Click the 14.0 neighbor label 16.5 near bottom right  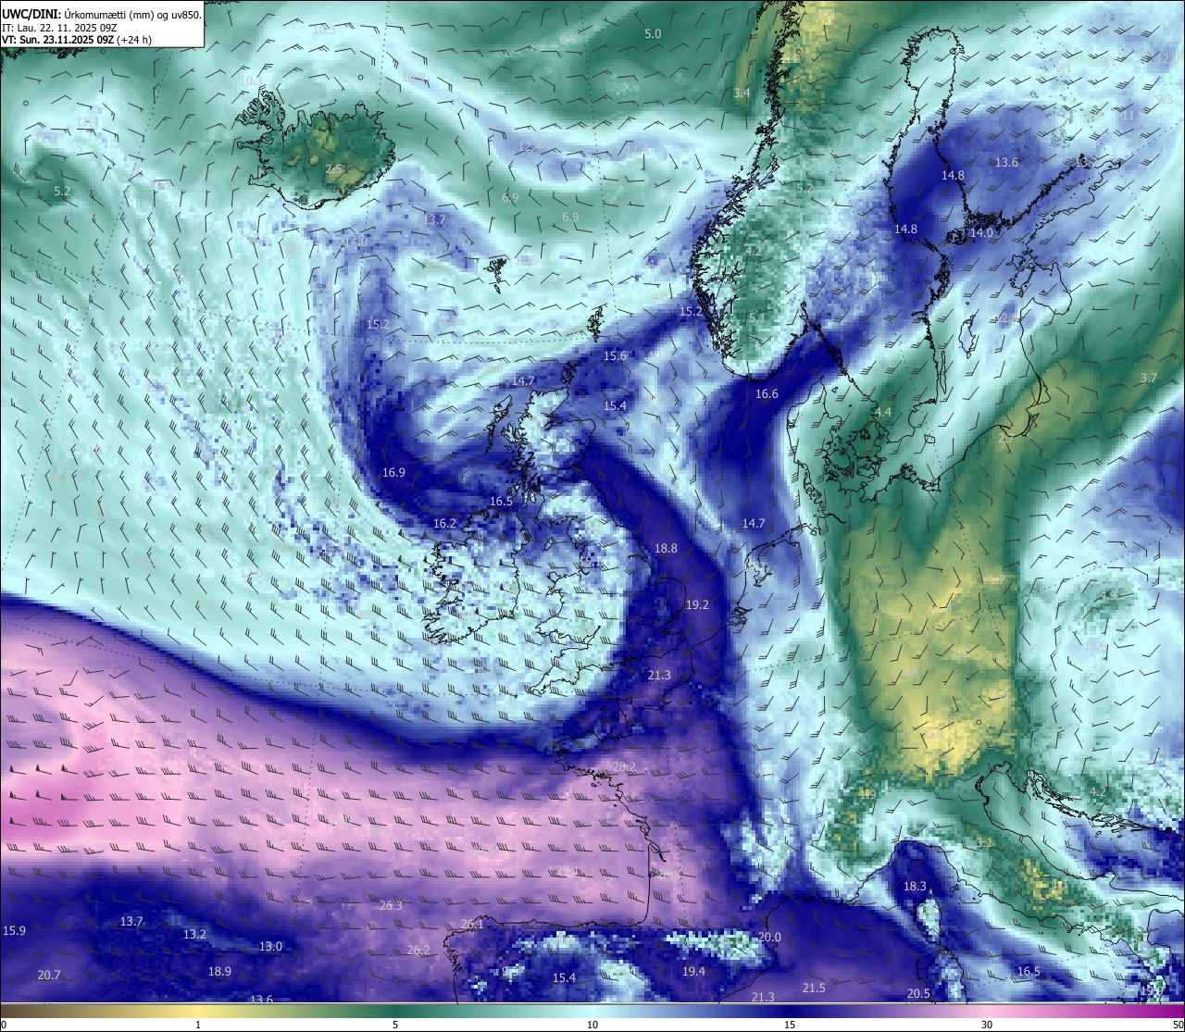pos(1029,971)
